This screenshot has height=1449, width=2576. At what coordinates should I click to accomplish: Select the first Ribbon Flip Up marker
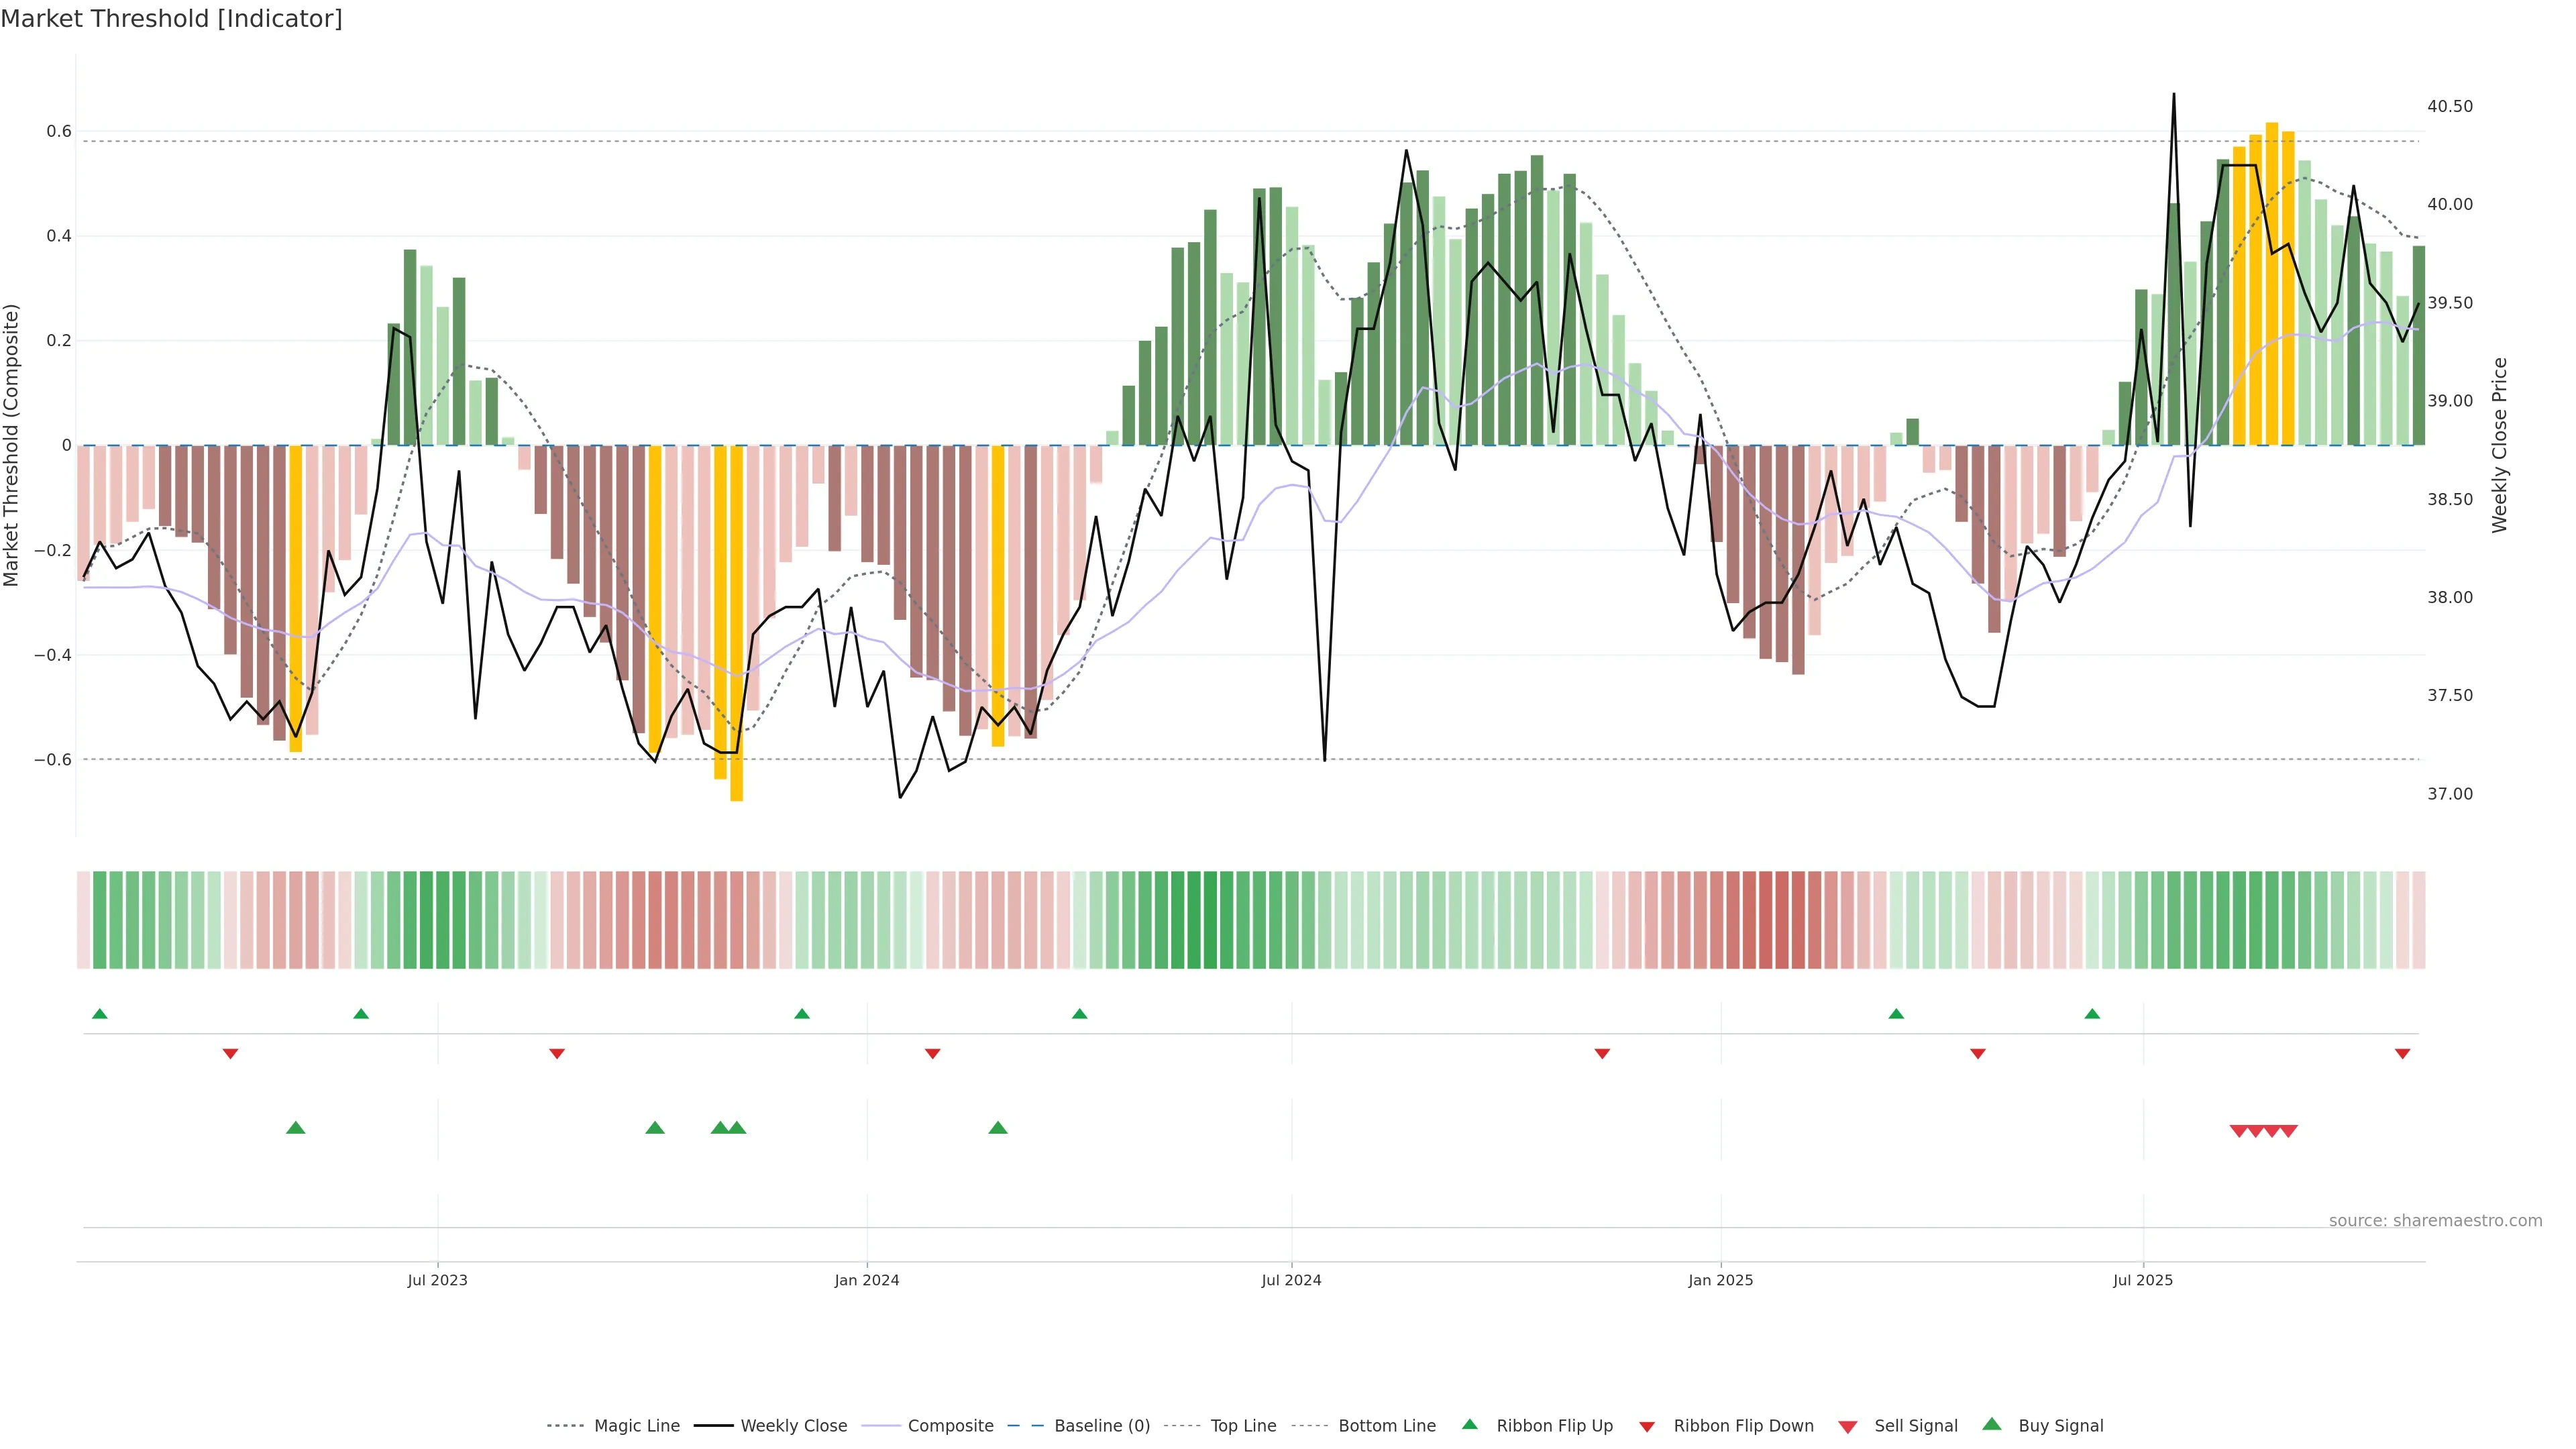pos(99,1014)
